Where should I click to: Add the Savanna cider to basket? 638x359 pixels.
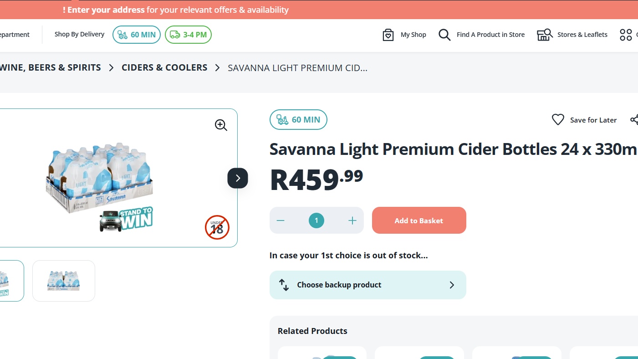(x=419, y=221)
